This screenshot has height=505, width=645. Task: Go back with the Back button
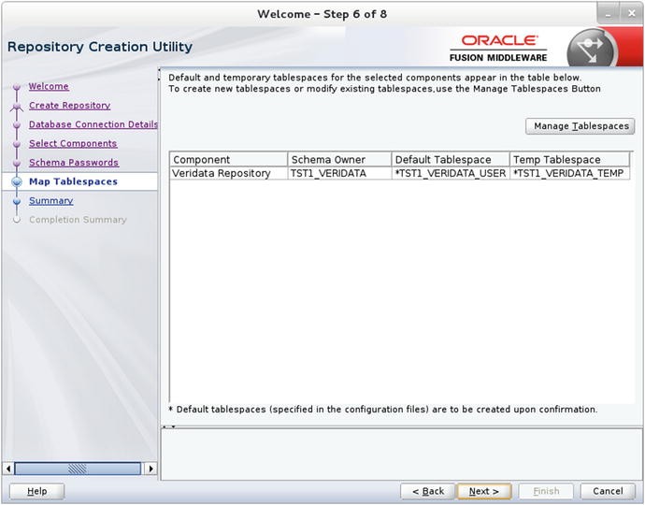(428, 491)
